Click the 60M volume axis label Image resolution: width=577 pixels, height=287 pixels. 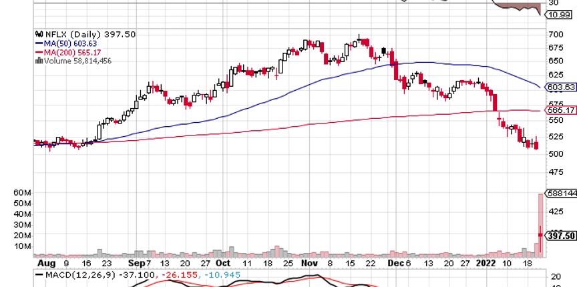pos(23,193)
